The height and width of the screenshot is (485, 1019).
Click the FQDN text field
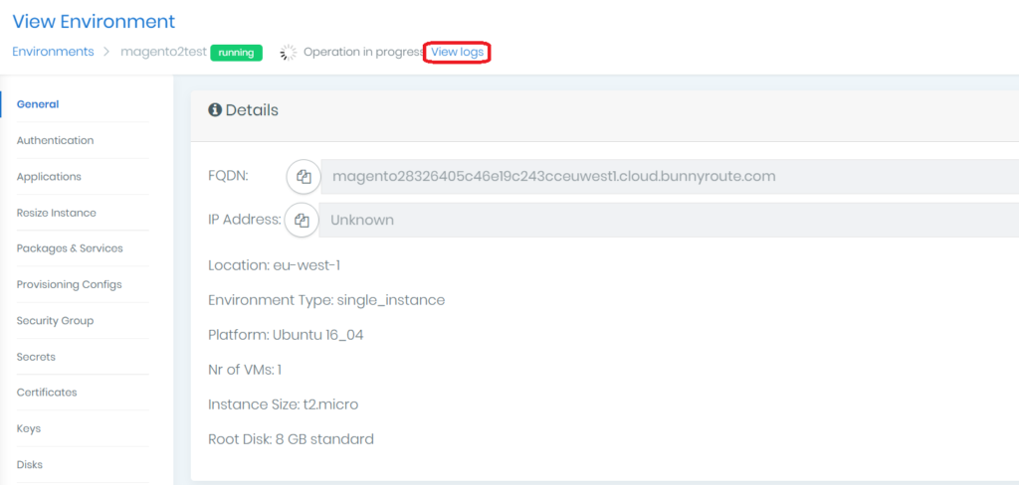tap(669, 177)
